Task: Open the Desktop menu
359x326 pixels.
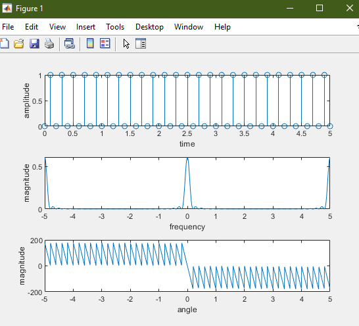Action: click(x=149, y=27)
